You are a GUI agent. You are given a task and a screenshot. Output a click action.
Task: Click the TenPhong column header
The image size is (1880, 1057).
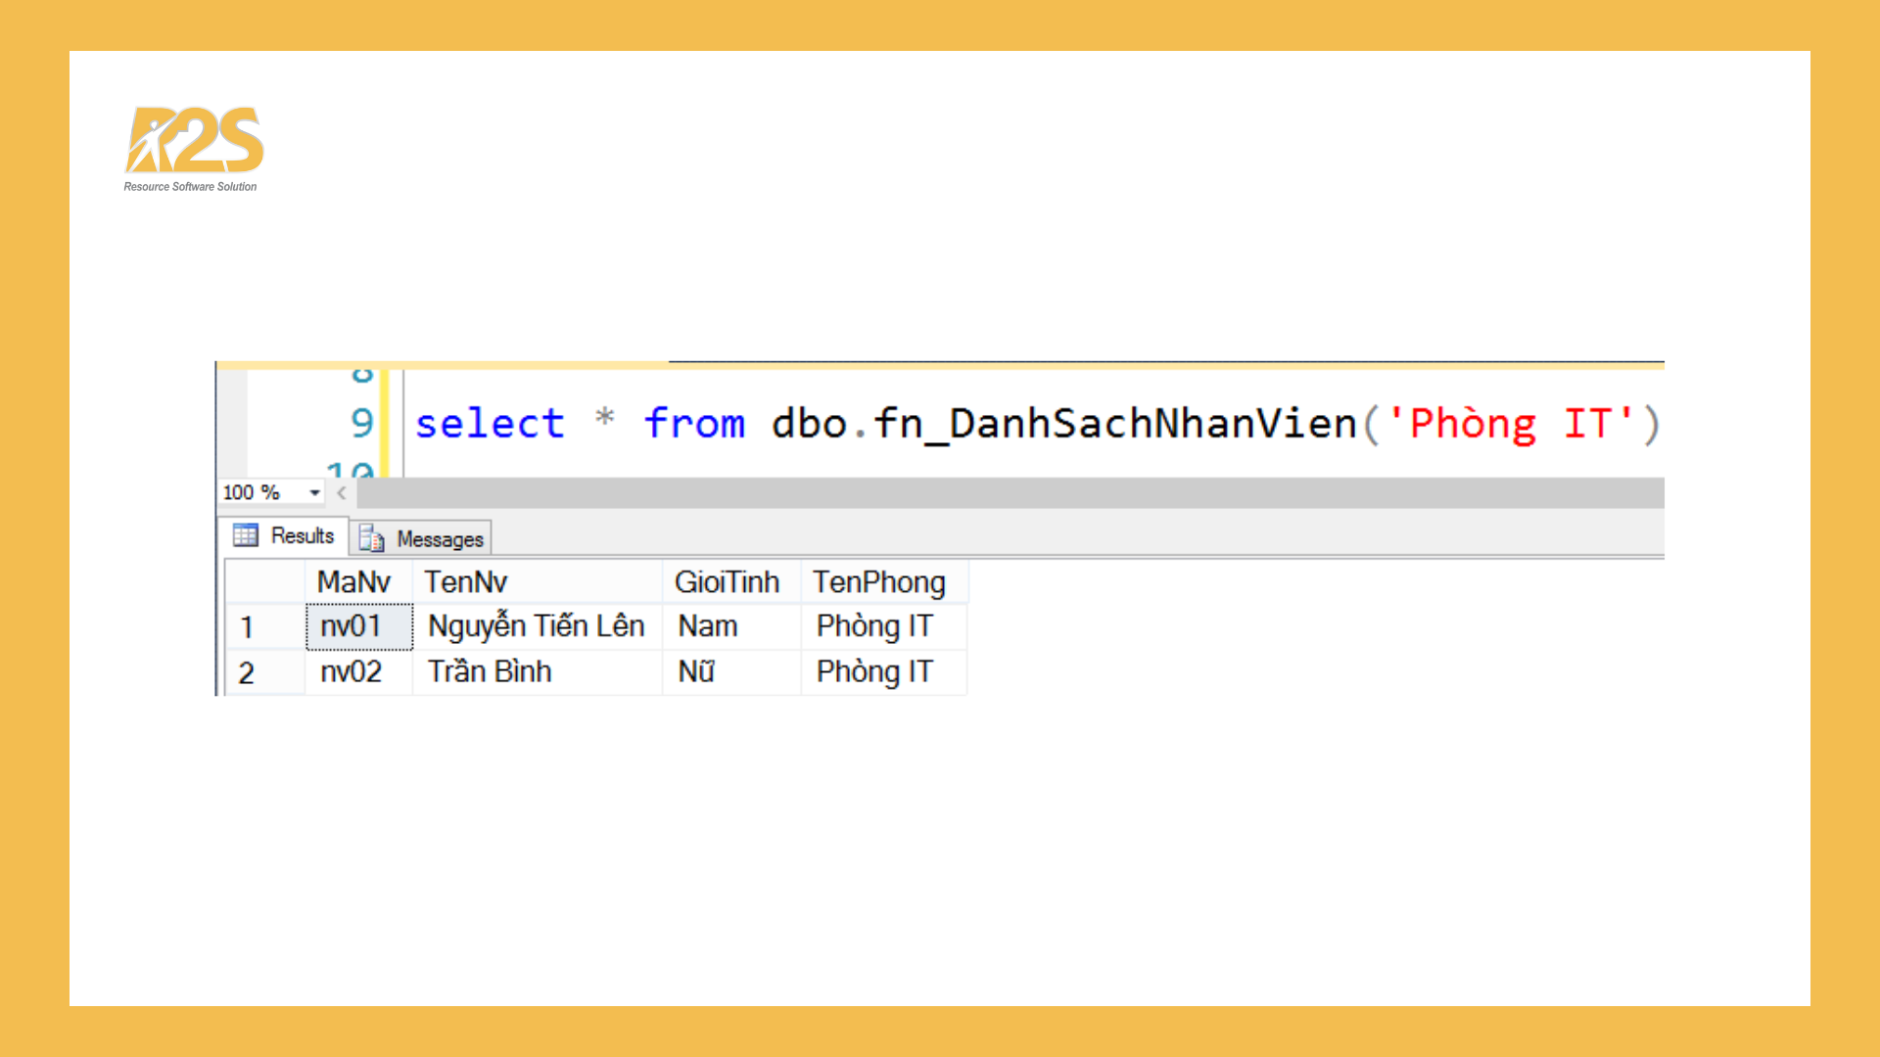point(879,580)
